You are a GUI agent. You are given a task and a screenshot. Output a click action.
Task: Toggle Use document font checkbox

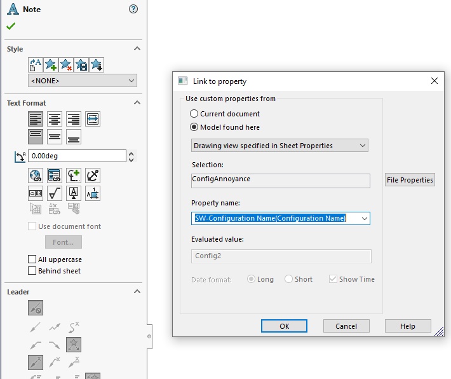point(32,226)
